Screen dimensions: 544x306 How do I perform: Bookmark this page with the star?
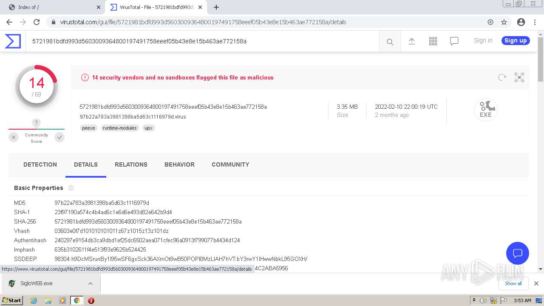pyautogui.click(x=504, y=22)
